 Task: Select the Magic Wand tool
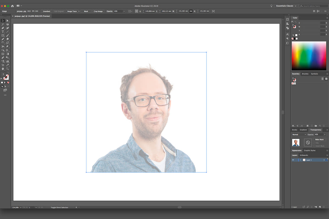(x=3, y=24)
